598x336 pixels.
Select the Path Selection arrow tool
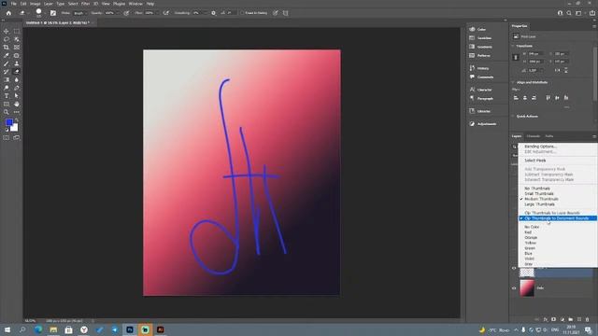[x=17, y=96]
